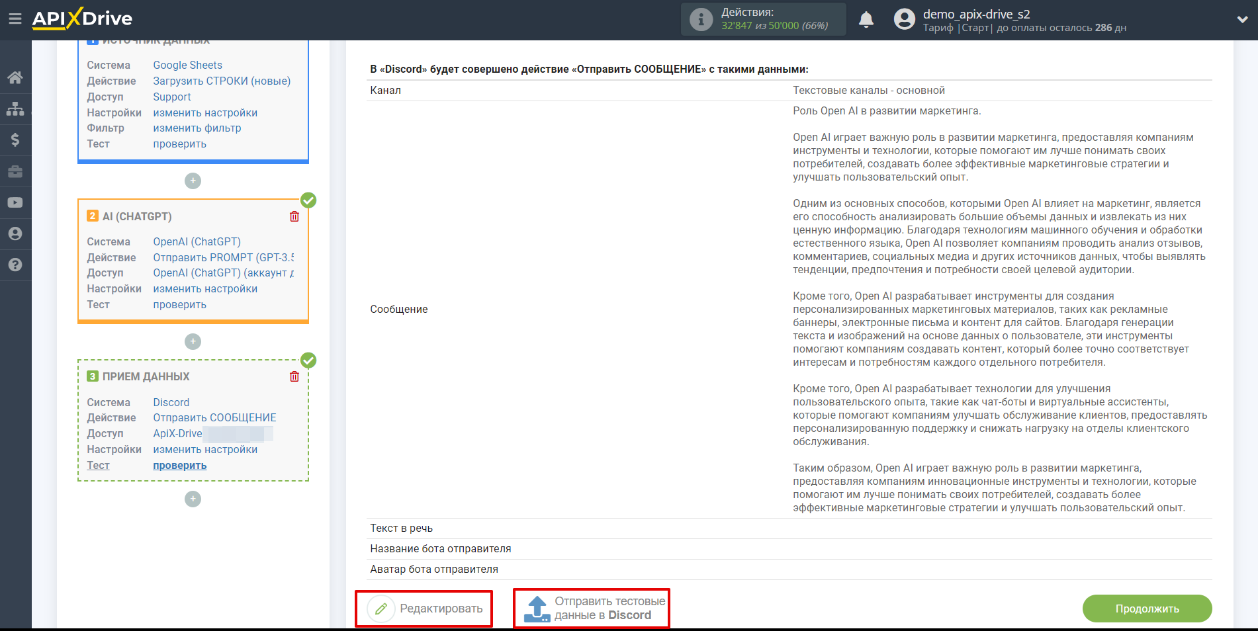Expand the account dropdown chevron
This screenshot has width=1258, height=631.
(1242, 19)
